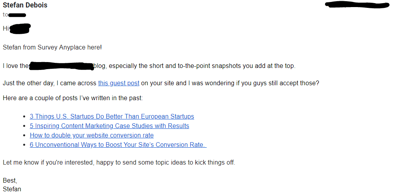Click the "Best," closing line
395x196 pixels.
point(10,181)
